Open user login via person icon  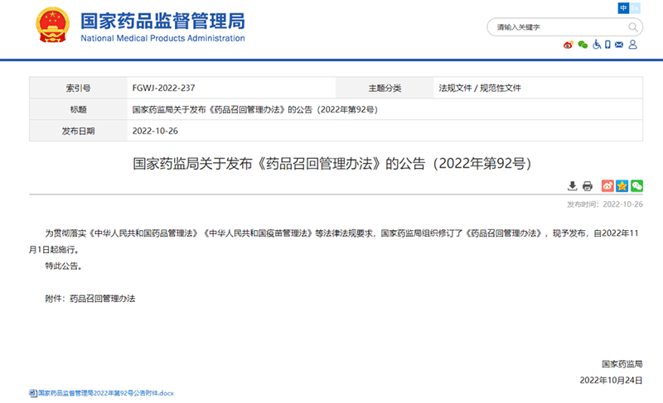[x=634, y=45]
